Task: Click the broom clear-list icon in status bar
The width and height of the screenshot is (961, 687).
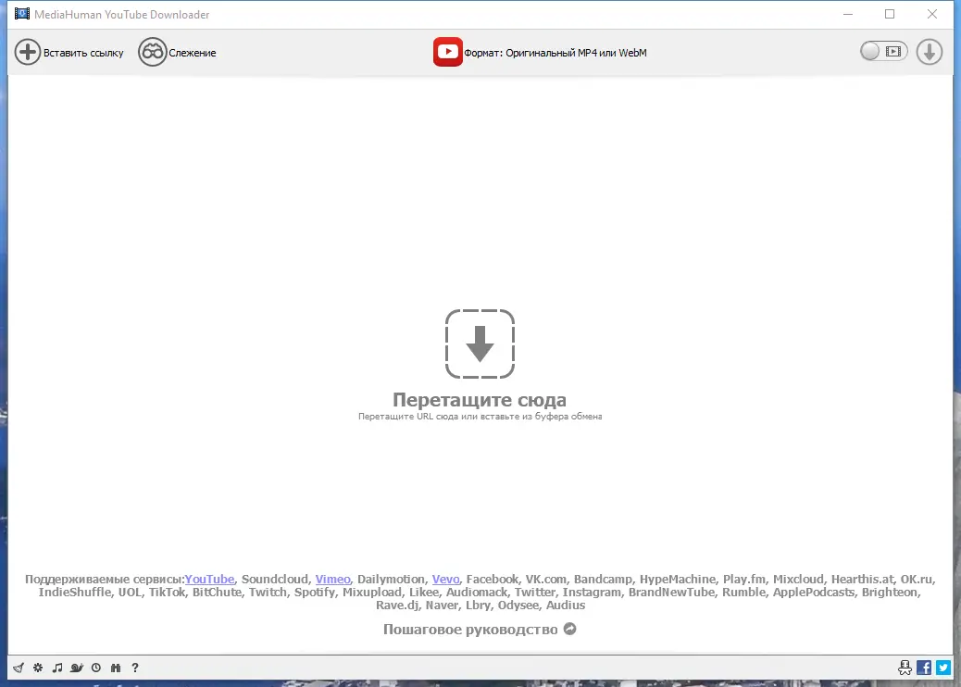Action: (19, 668)
